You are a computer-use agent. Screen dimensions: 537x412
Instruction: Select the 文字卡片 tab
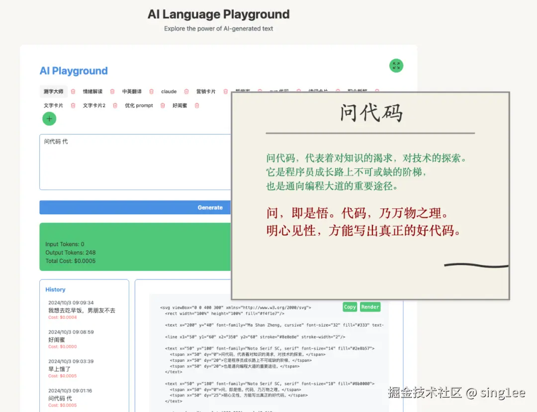(x=53, y=106)
